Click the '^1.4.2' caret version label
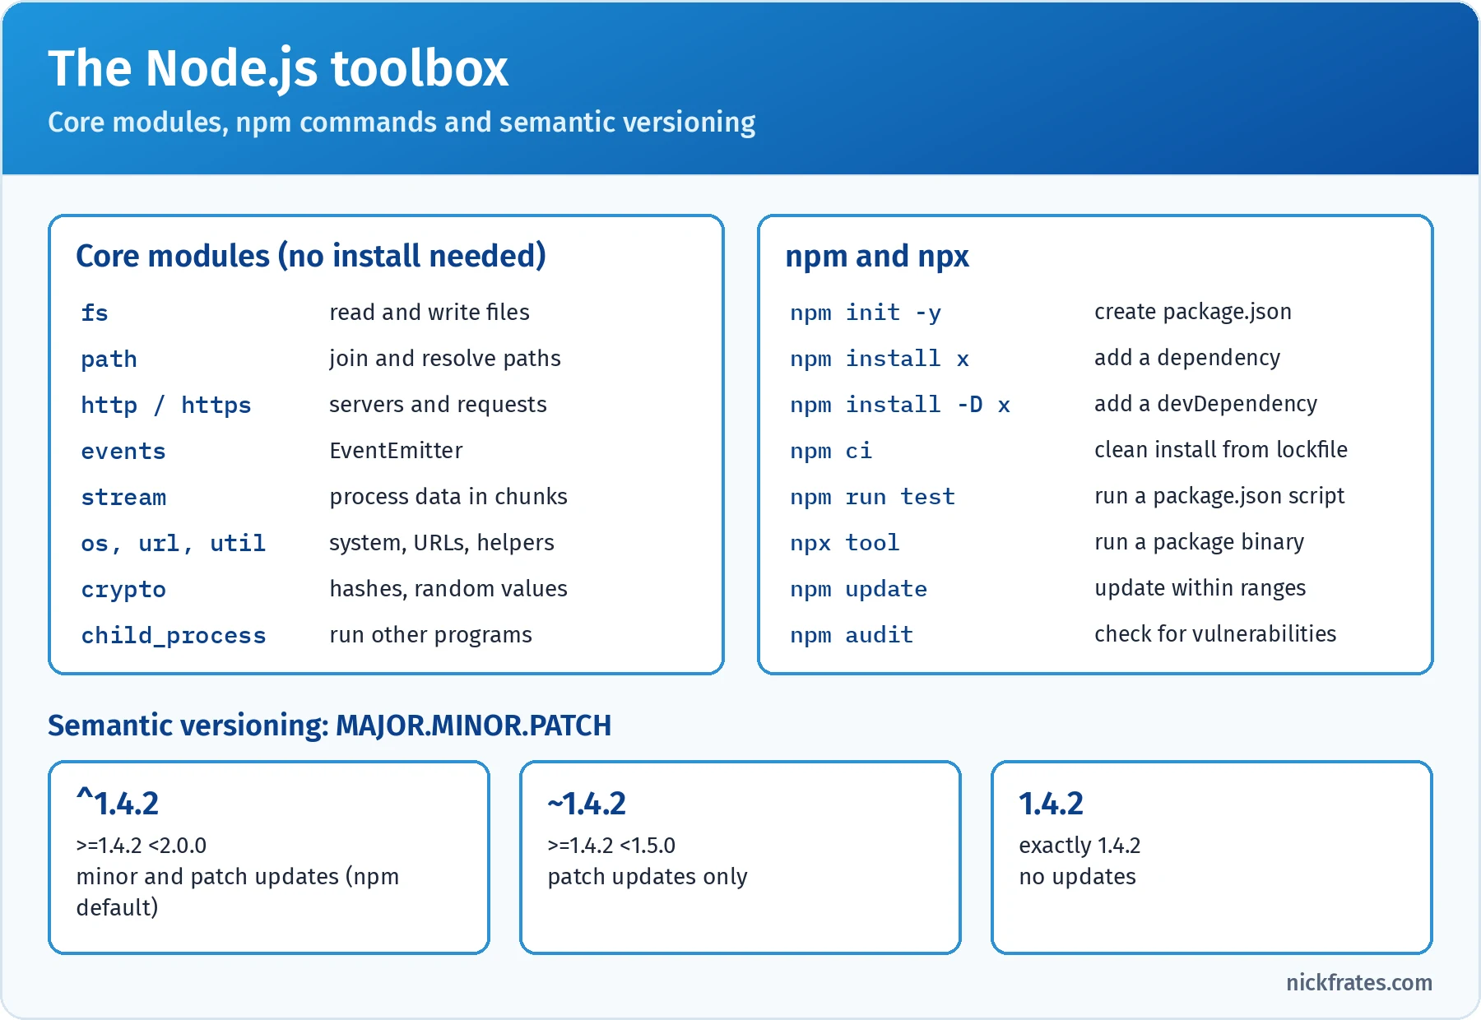Image resolution: width=1481 pixels, height=1020 pixels. tap(118, 803)
